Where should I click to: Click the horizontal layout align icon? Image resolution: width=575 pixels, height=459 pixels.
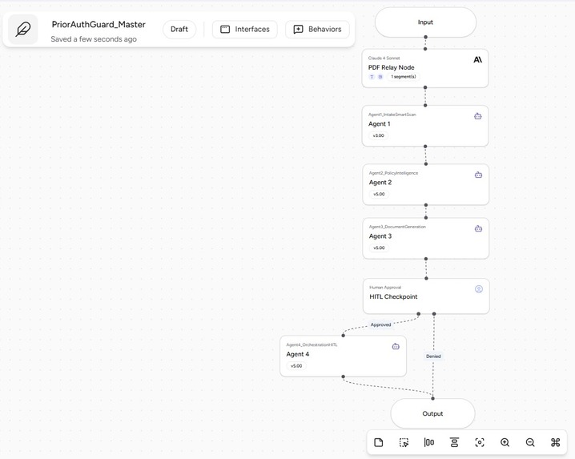(429, 442)
